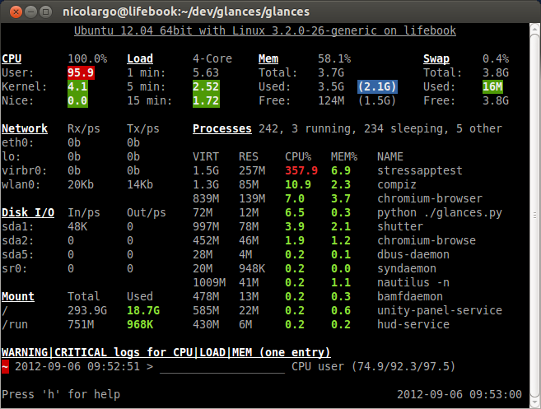
Task: Click the /run mount used value 968K
Action: pyautogui.click(x=140, y=324)
